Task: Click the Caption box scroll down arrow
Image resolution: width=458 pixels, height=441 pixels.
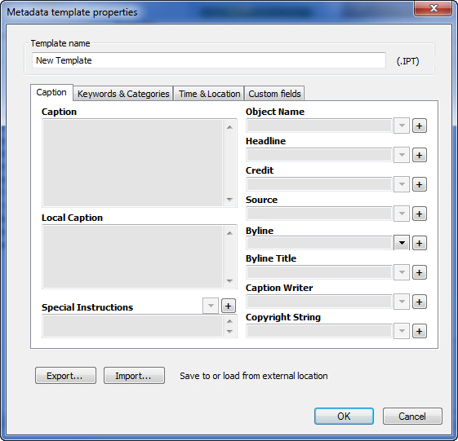Action: pyautogui.click(x=230, y=200)
